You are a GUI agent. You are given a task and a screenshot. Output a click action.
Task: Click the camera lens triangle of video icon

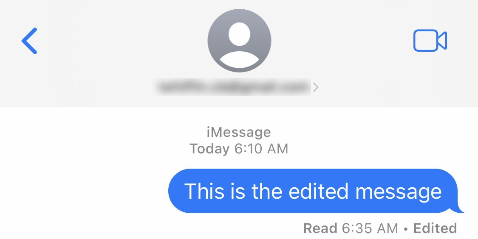click(442, 40)
